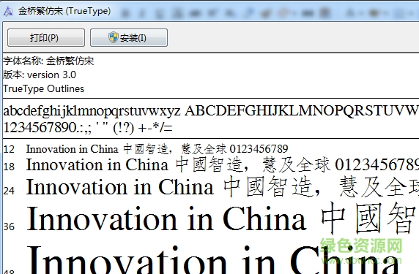This screenshot has width=419, height=274.
Task: Click the 安装(I) install button
Action: [129, 37]
